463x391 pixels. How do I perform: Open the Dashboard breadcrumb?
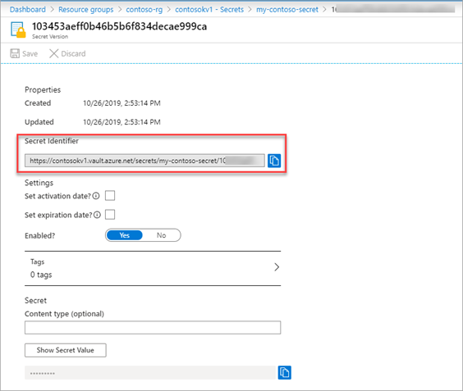[x=28, y=10]
